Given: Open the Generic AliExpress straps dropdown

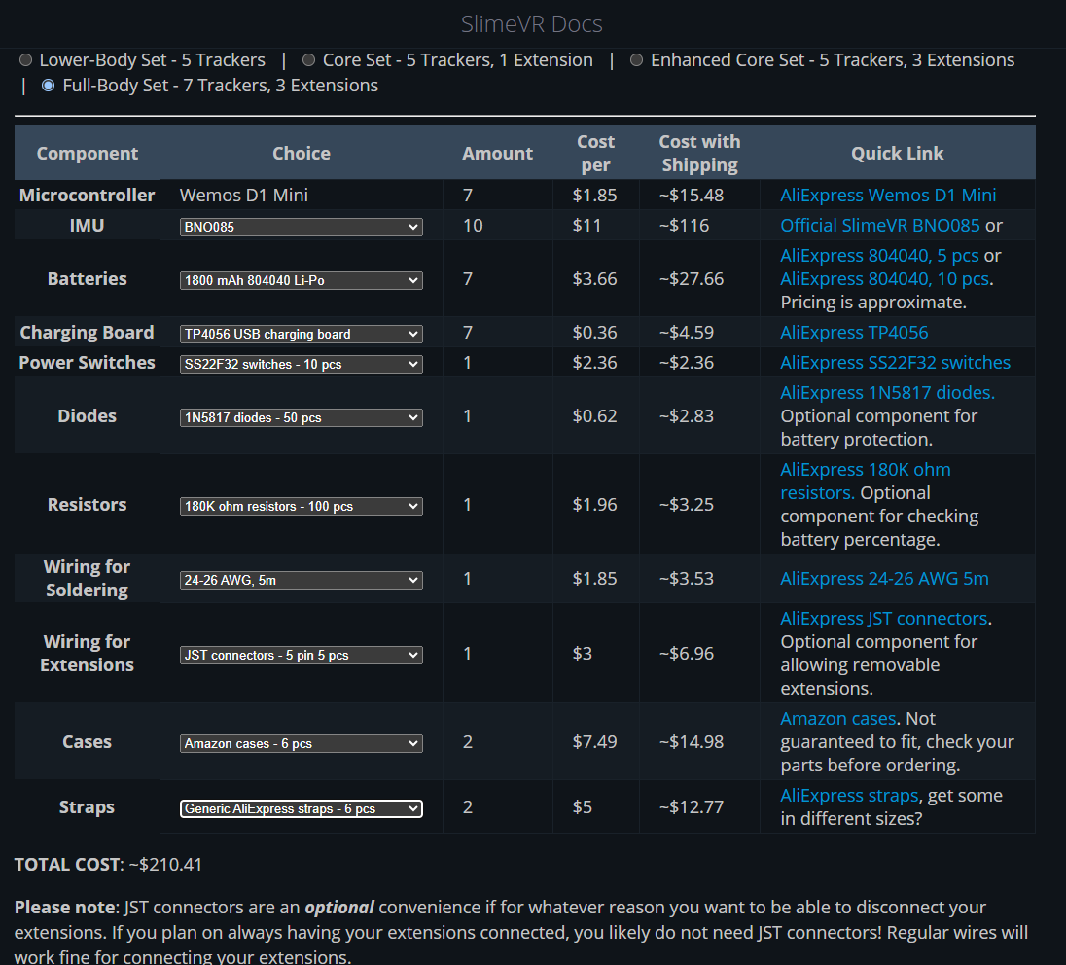Looking at the screenshot, I should coord(302,808).
